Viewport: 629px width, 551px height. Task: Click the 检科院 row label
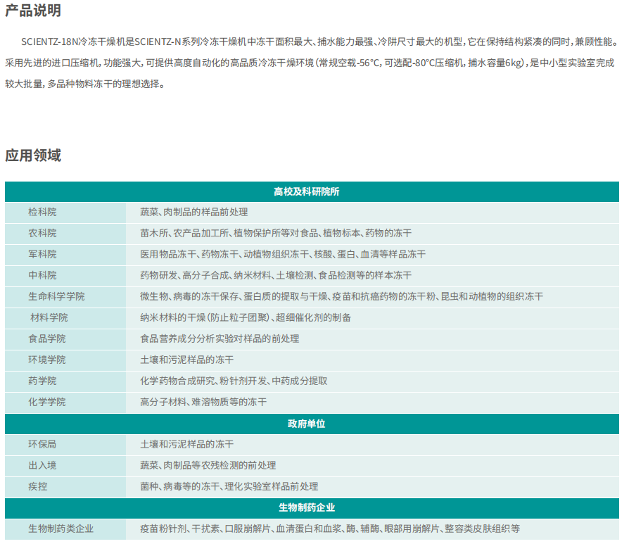pos(43,212)
